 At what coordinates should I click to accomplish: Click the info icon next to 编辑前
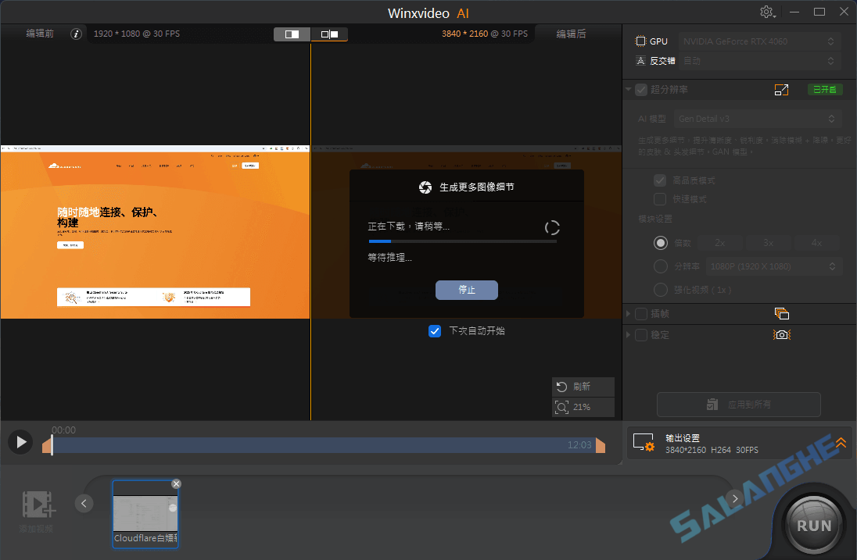coord(76,34)
